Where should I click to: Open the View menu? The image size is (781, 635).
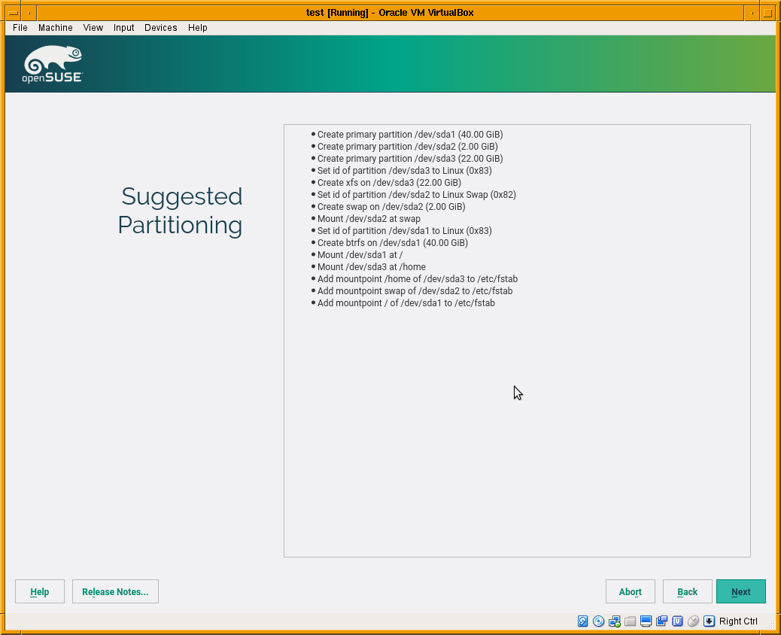click(93, 28)
